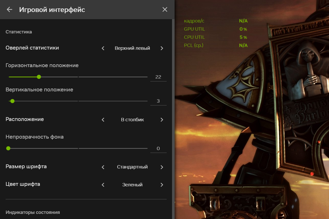The height and width of the screenshot is (219, 329).
Task: Go back using the left arrow icon
Action: tap(9, 10)
